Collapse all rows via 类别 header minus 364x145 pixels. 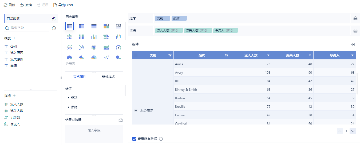pyautogui.click(x=136, y=55)
